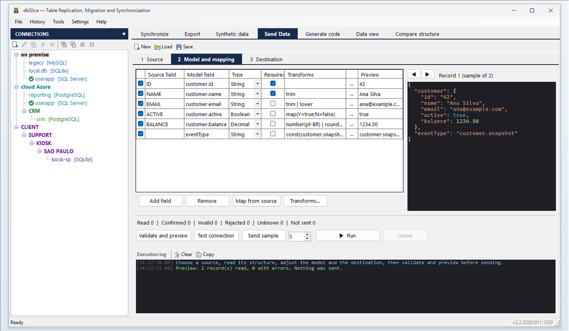
Task: Add a new connection with the plus-page icon
Action: coord(15,45)
